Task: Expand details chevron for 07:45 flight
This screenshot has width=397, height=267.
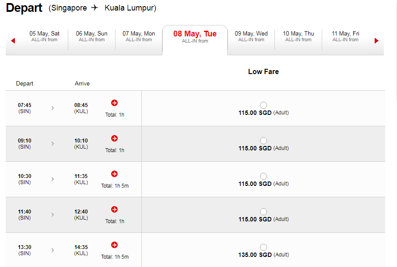Action: tap(53, 108)
